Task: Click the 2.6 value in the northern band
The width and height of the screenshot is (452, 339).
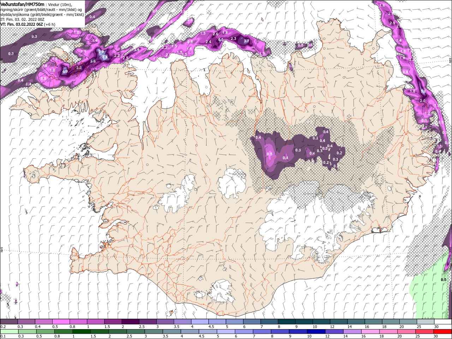Action: pyautogui.click(x=215, y=34)
